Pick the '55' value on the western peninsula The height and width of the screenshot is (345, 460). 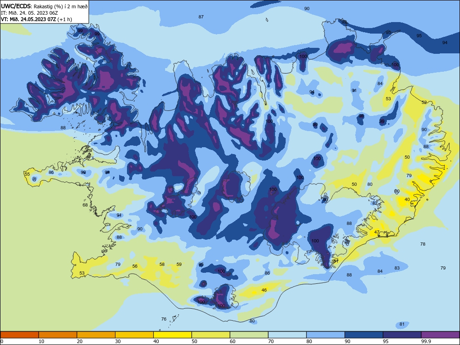[27, 174]
